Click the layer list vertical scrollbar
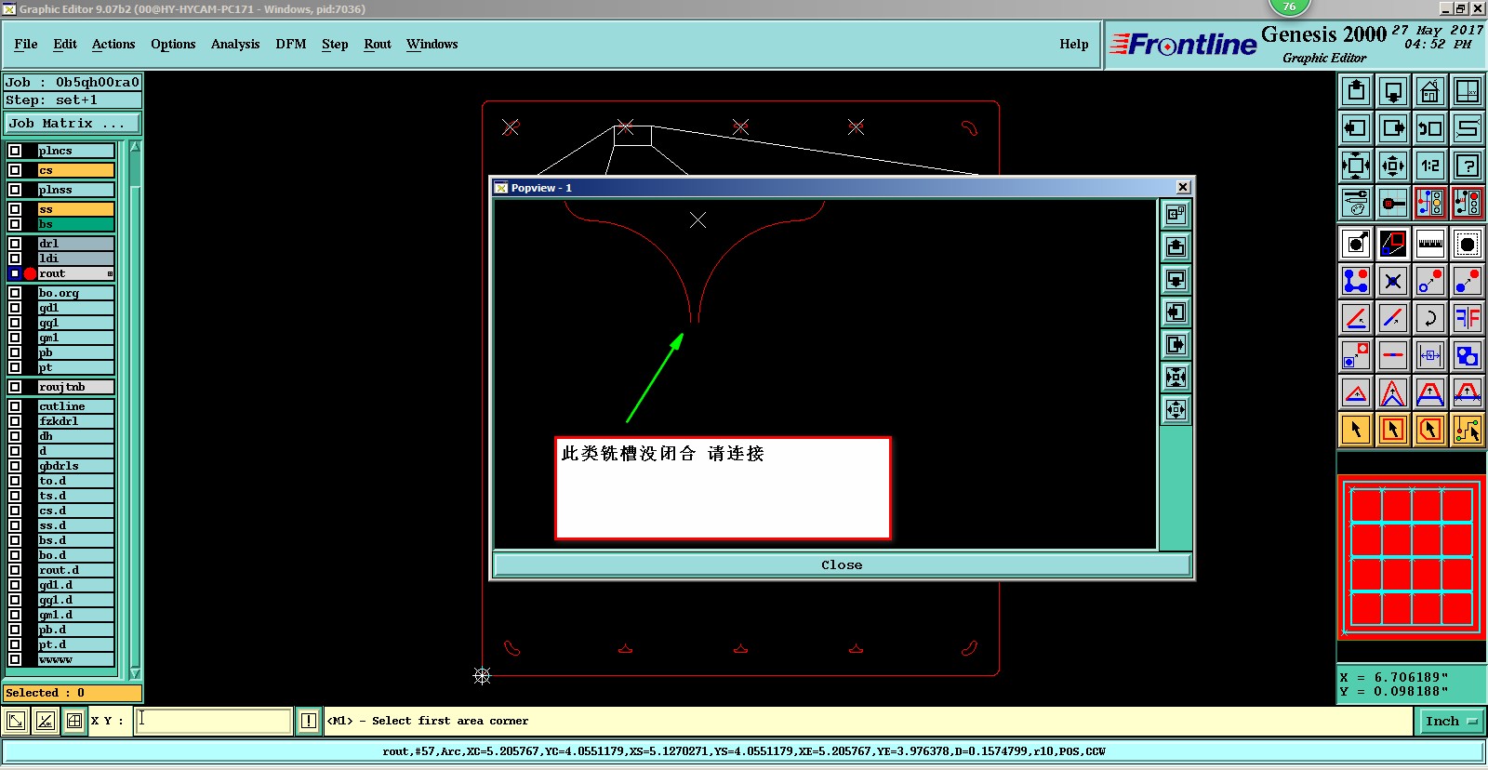 click(135, 410)
